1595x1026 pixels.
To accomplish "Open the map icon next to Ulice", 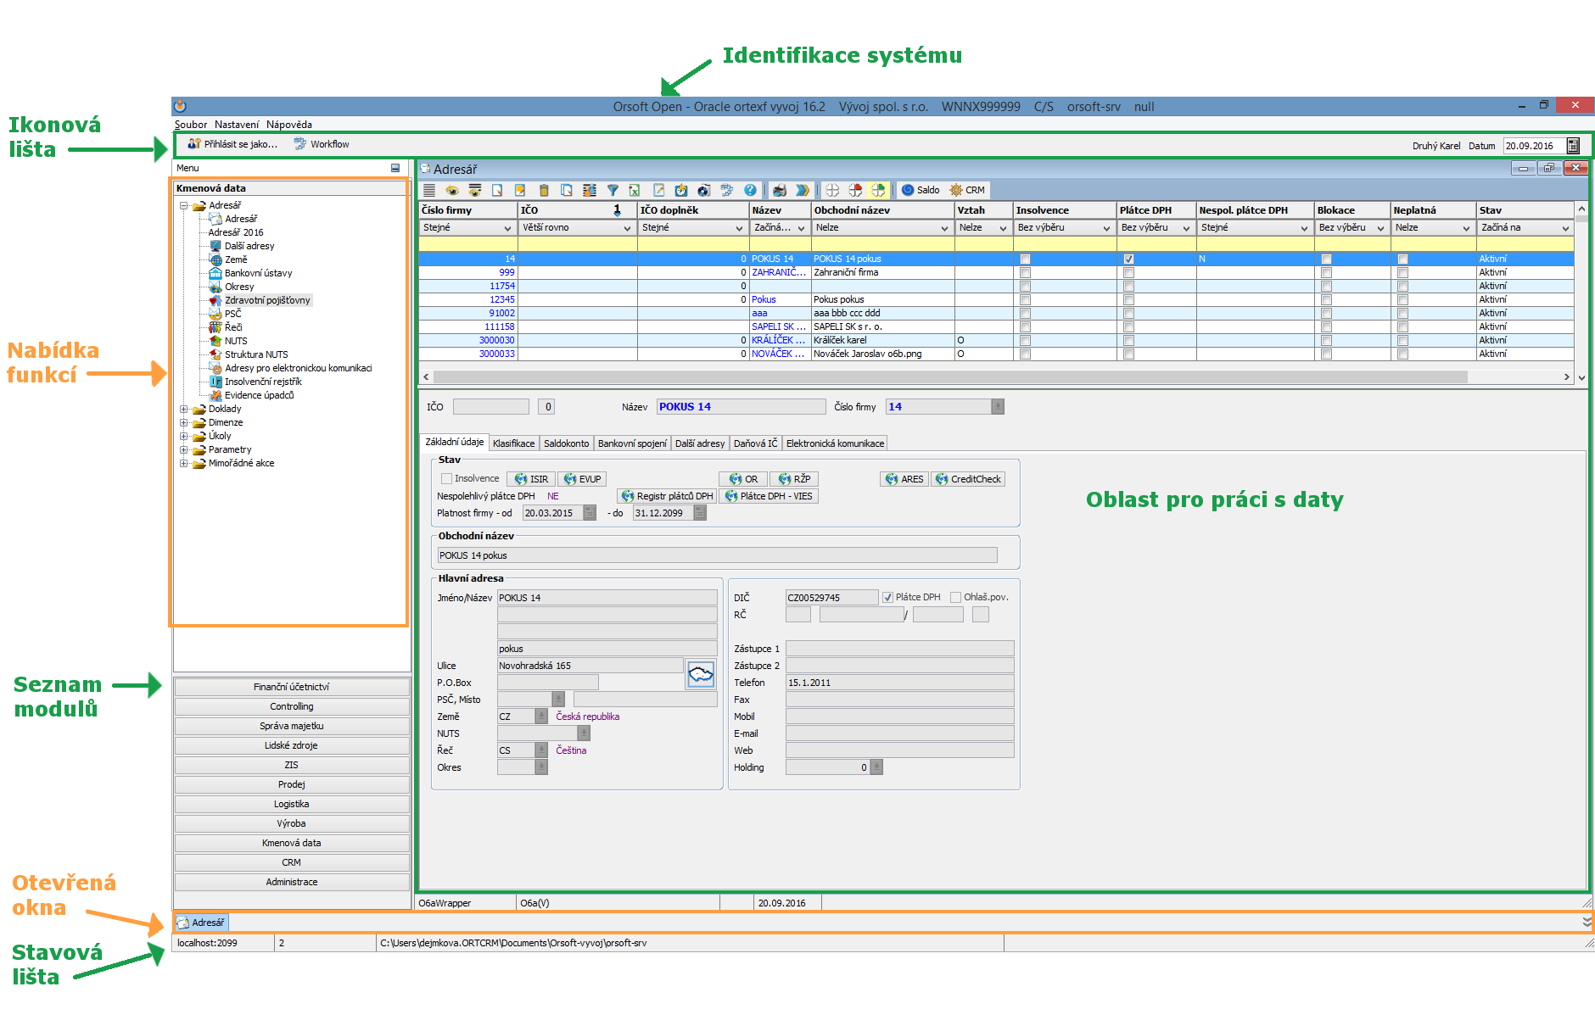I will click(x=701, y=675).
